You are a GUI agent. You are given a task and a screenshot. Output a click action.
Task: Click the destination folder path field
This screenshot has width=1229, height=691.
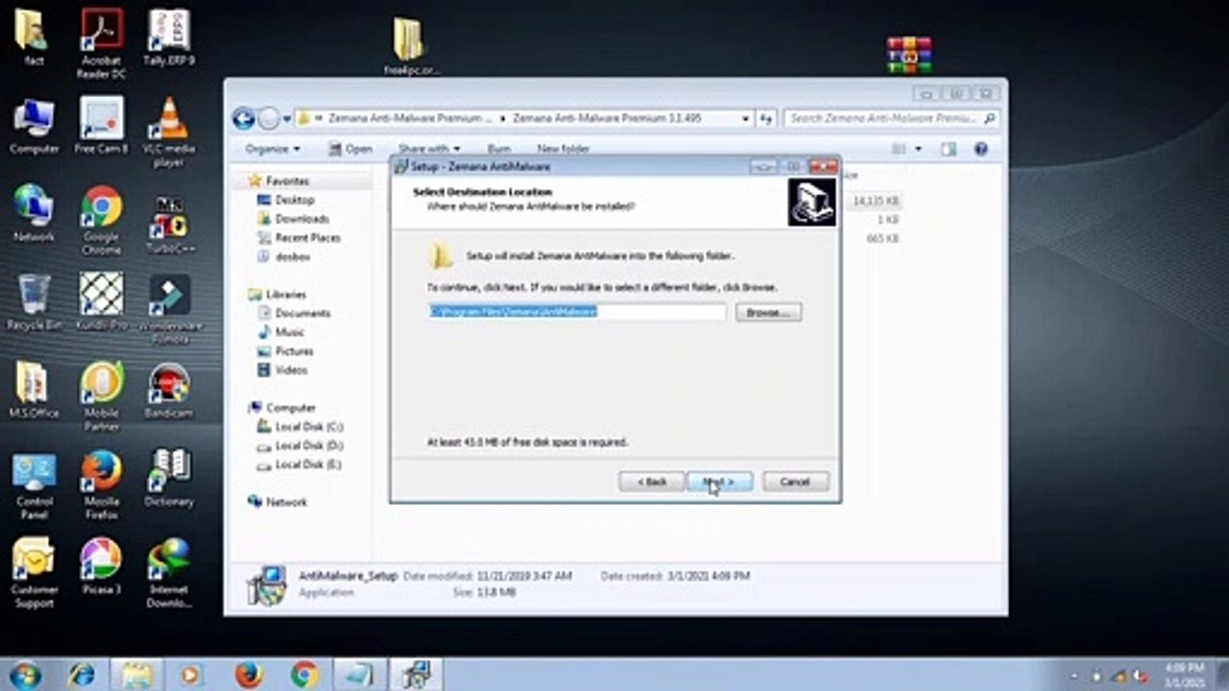coord(577,312)
